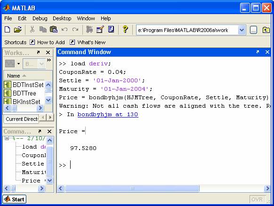Click the Command Window horizontal scrollbar thumb
This screenshot has height=206, width=274.
[132, 189]
